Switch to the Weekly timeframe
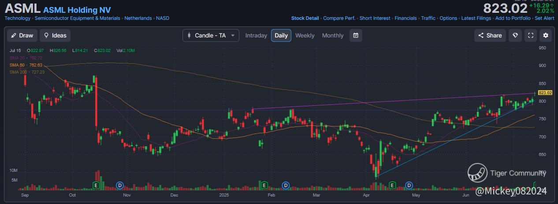This screenshot has height=204, width=558. pyautogui.click(x=305, y=35)
